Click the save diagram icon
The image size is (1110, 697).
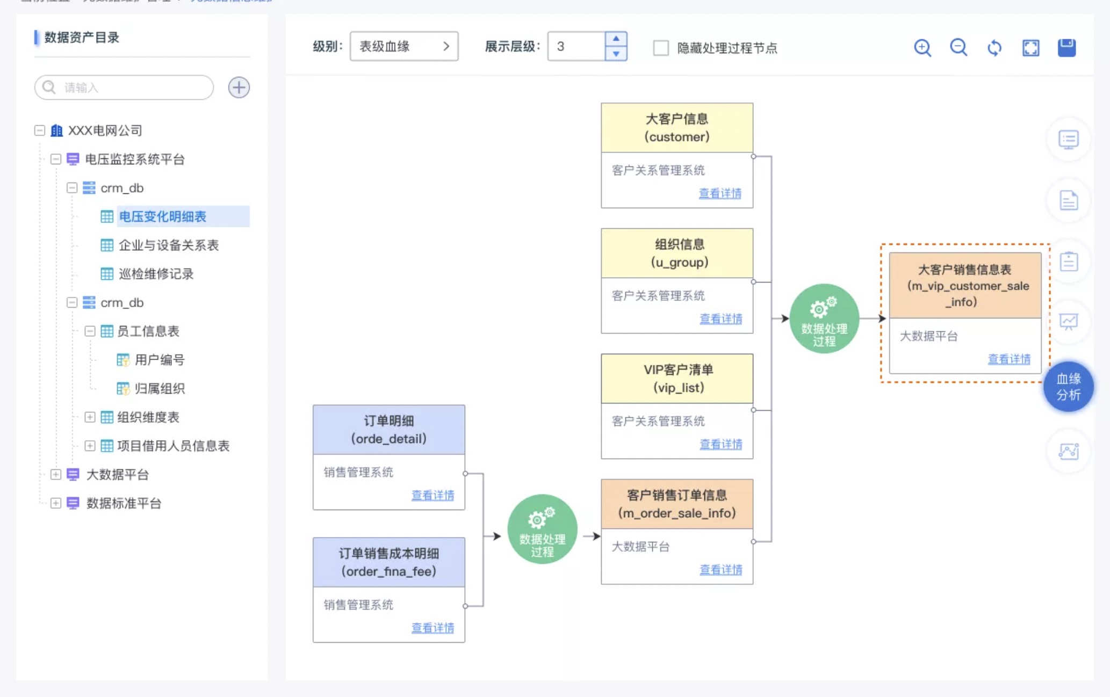pos(1066,48)
